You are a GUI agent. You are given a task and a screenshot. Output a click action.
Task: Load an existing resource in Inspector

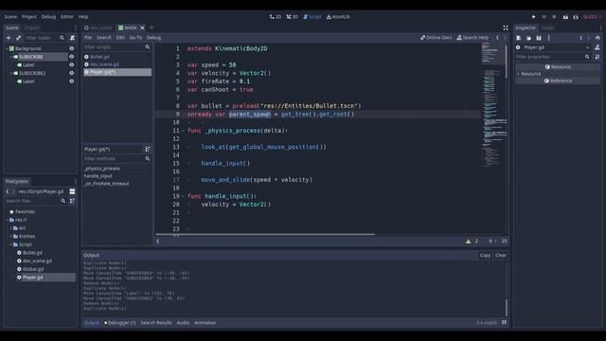[528, 38]
